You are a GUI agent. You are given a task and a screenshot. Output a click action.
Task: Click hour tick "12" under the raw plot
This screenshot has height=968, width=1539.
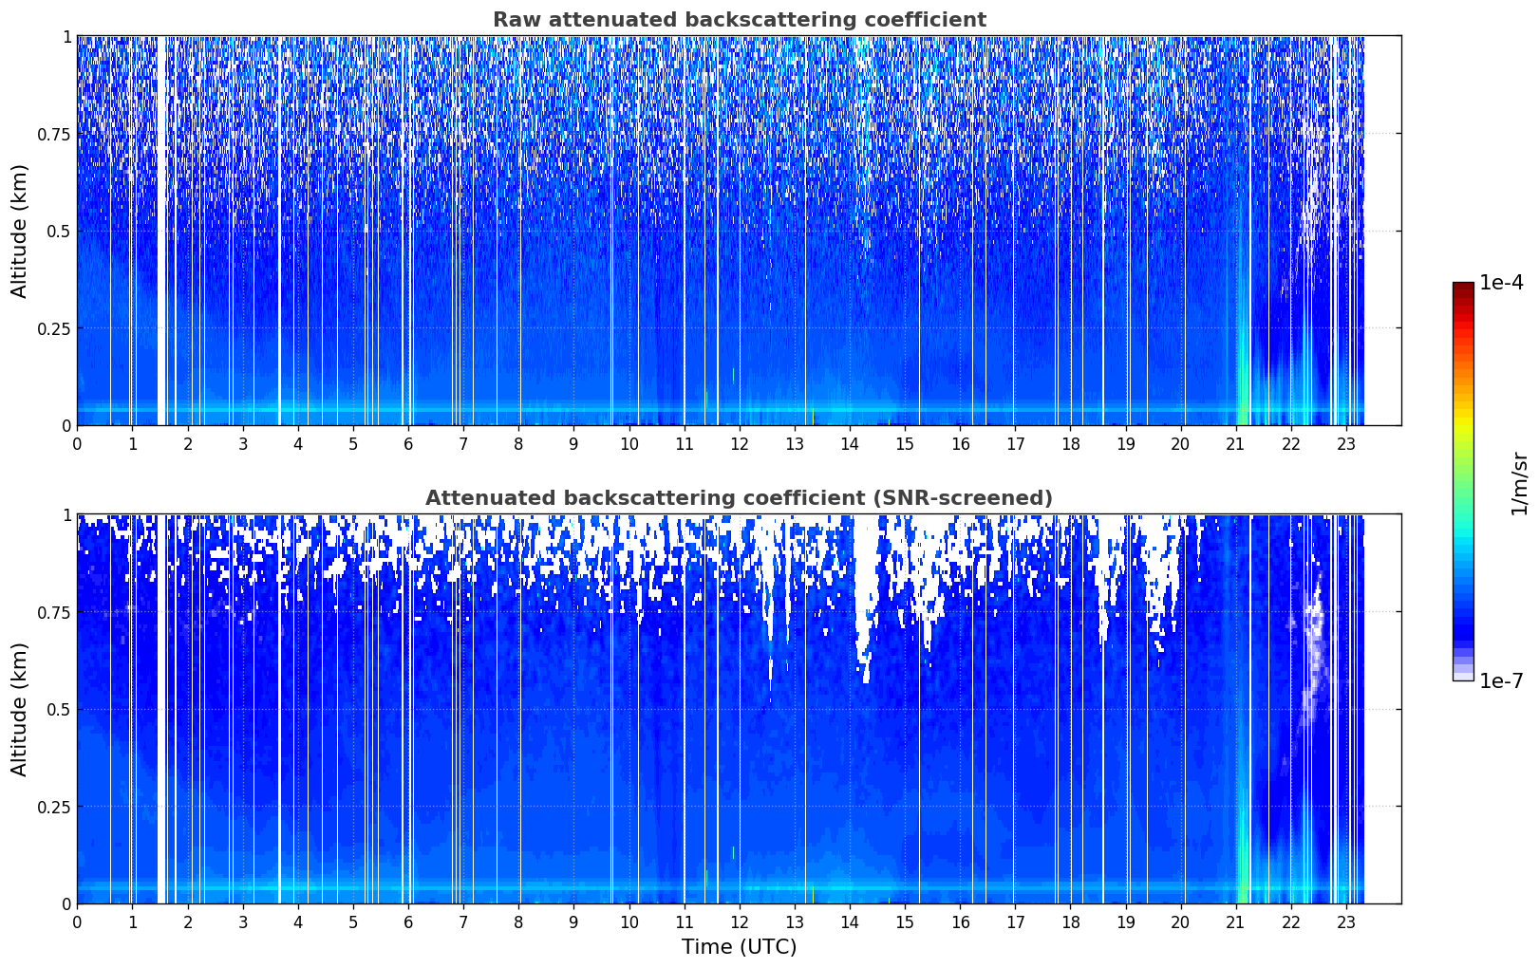pos(740,444)
